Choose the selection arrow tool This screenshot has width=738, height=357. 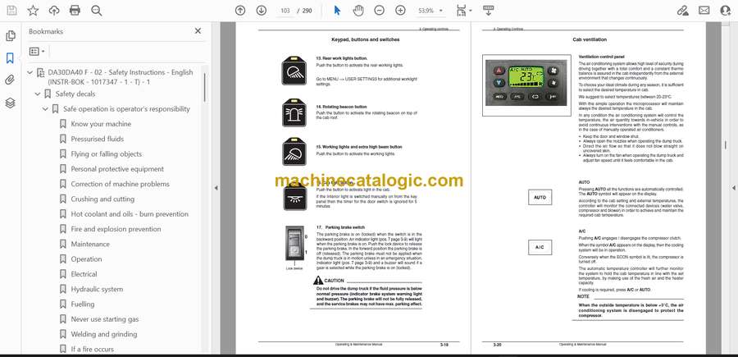(x=337, y=11)
